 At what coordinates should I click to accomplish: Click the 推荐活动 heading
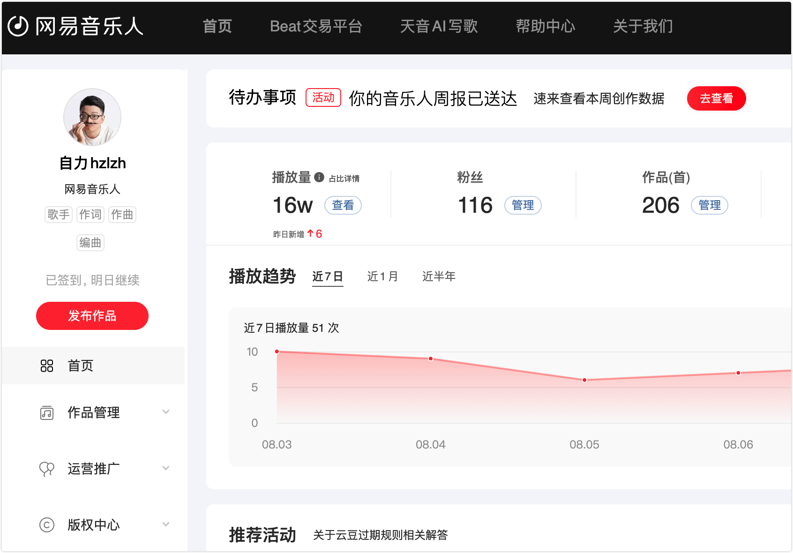point(262,535)
